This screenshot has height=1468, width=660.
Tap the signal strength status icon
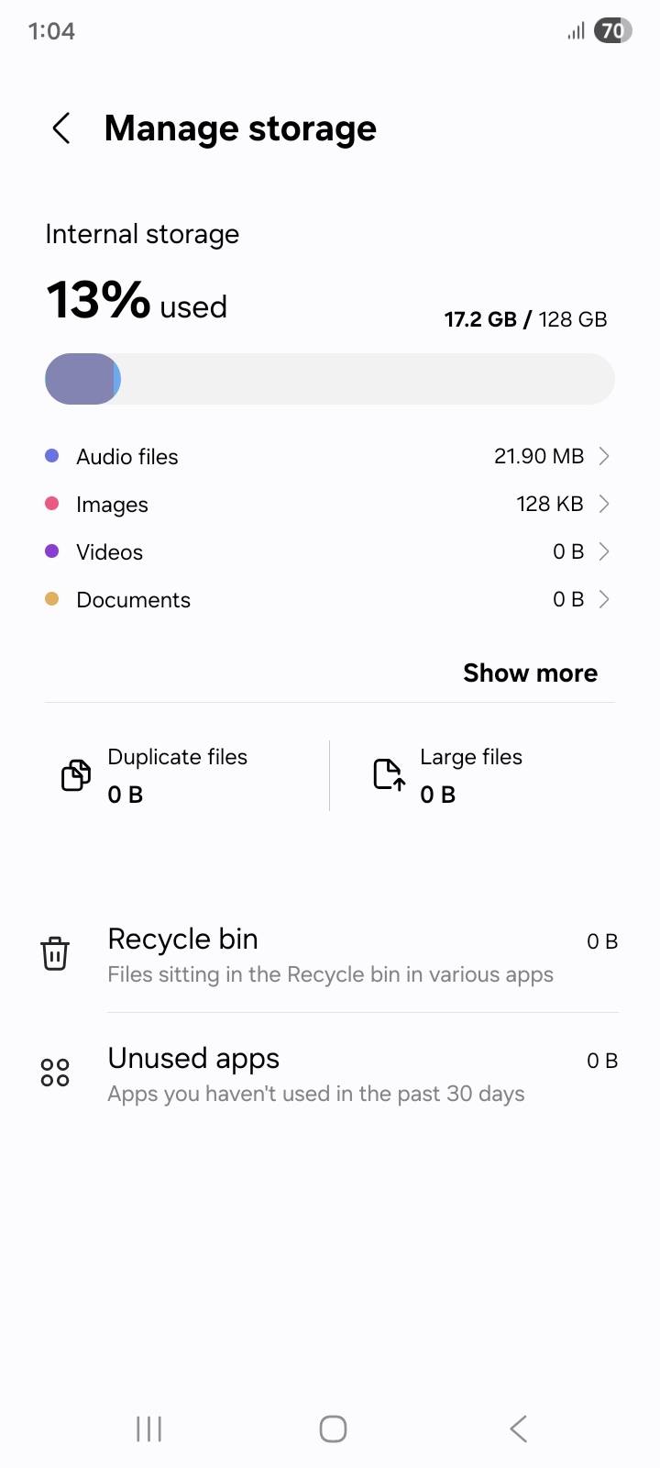coord(576,32)
